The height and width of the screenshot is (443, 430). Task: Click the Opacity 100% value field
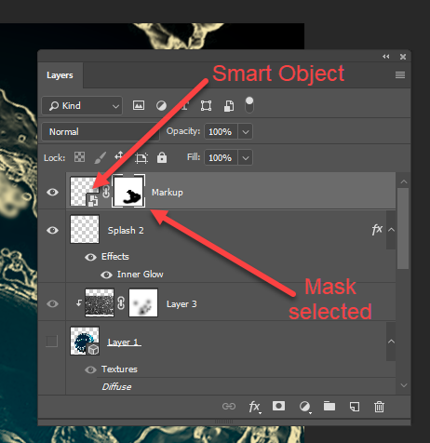coord(221,131)
